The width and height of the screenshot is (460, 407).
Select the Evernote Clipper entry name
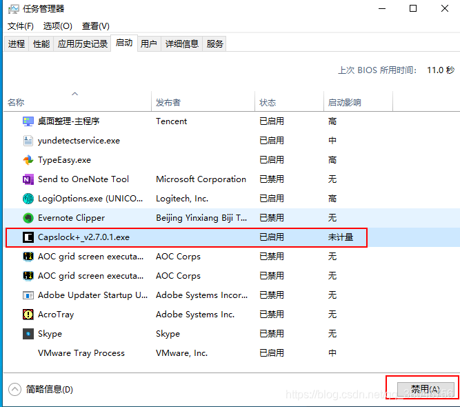pos(71,218)
